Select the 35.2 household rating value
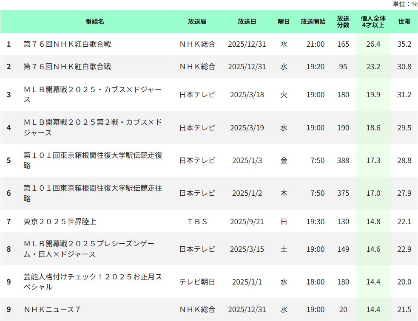This screenshot has width=418, height=321. [x=404, y=44]
